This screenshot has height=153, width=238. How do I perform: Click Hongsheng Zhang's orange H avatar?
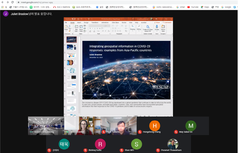click(x=155, y=126)
